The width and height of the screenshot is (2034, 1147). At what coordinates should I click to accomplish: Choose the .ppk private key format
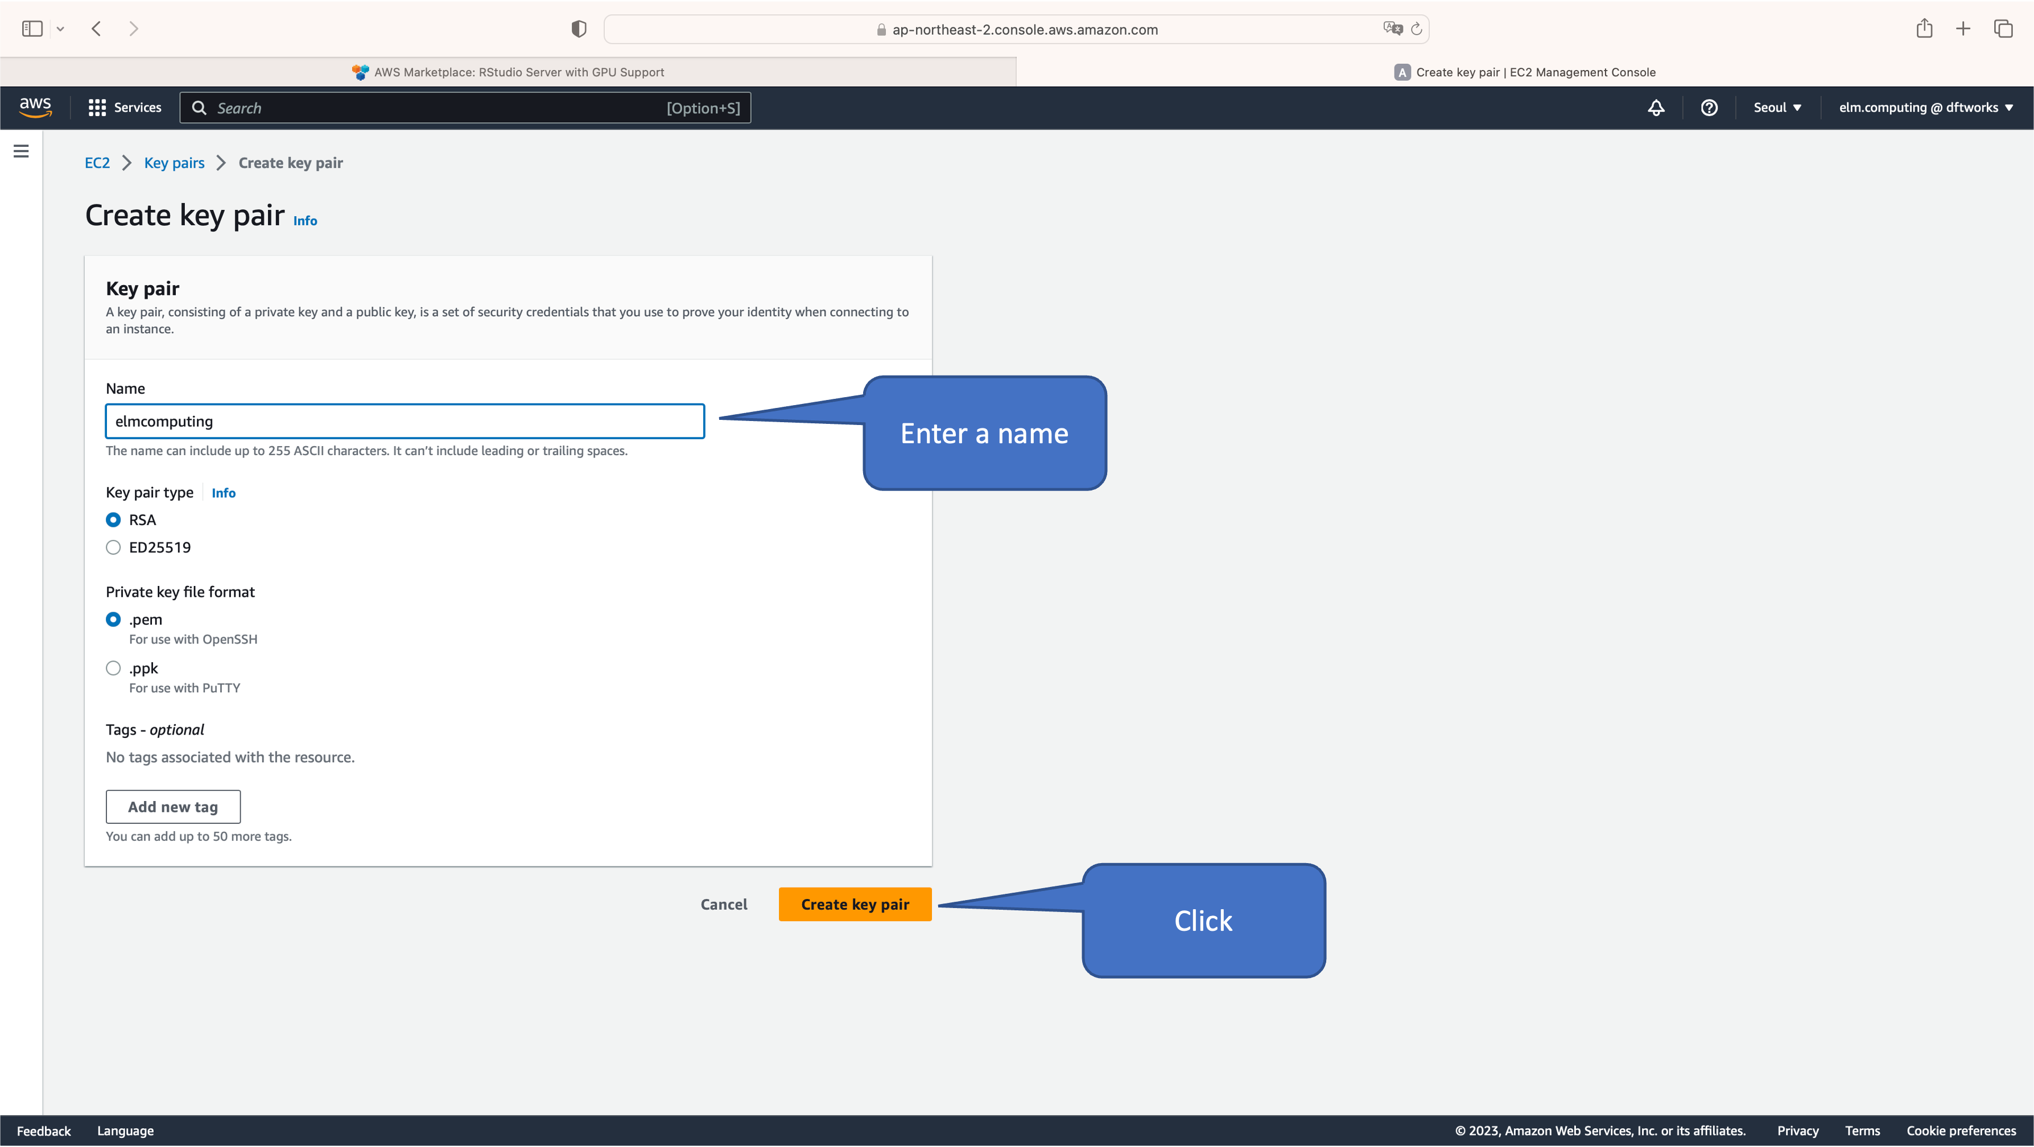point(113,668)
